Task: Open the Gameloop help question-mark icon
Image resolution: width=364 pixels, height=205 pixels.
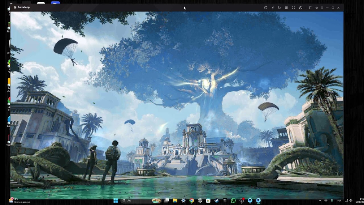Action: click(266, 8)
